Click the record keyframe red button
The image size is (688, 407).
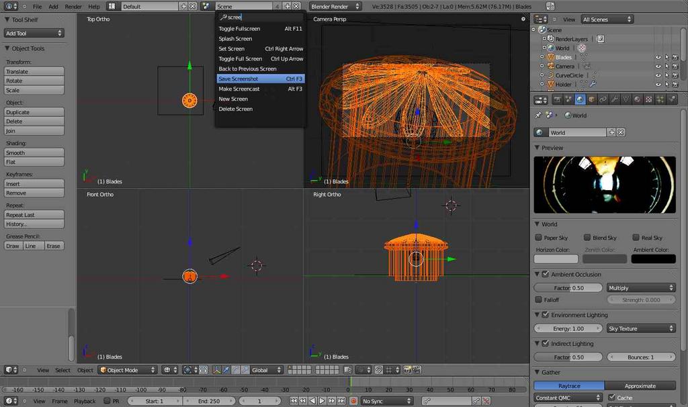coord(353,401)
